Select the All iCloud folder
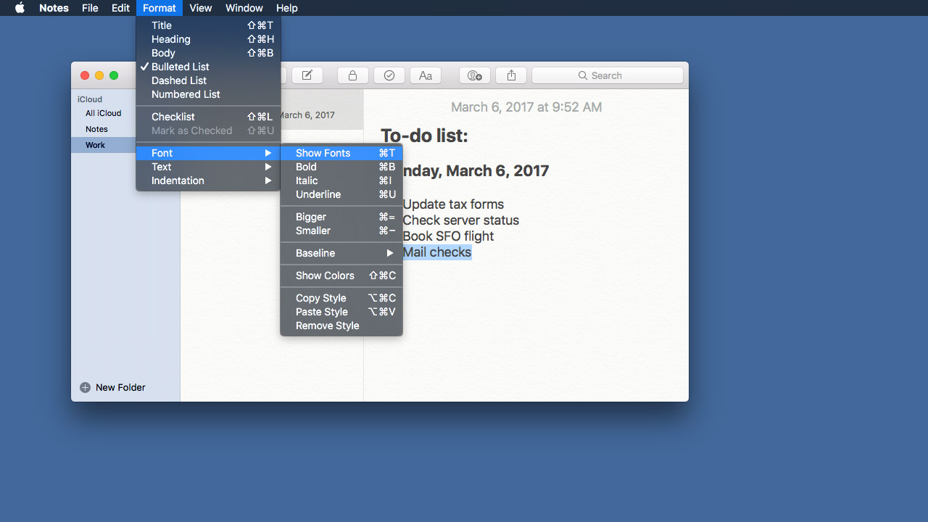Image resolution: width=928 pixels, height=522 pixels. 103,113
